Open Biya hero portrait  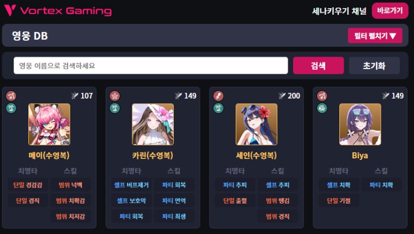(360, 124)
